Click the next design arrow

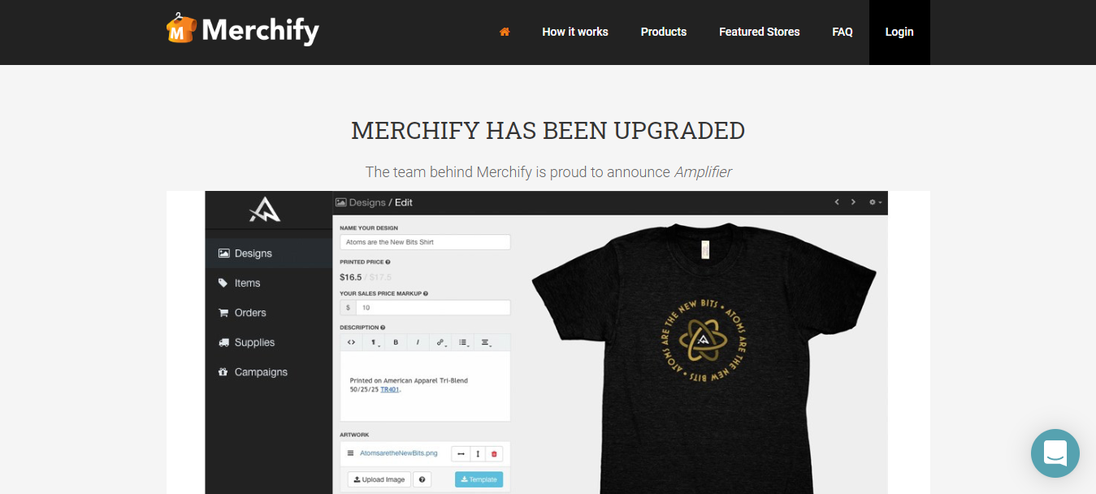tap(853, 202)
